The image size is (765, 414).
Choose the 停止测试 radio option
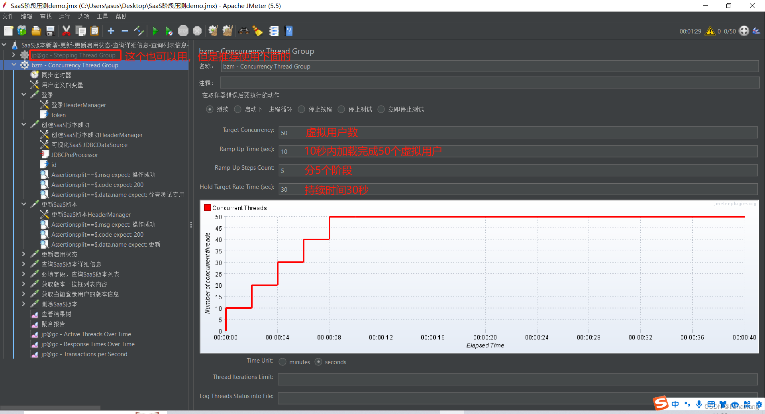(x=341, y=109)
